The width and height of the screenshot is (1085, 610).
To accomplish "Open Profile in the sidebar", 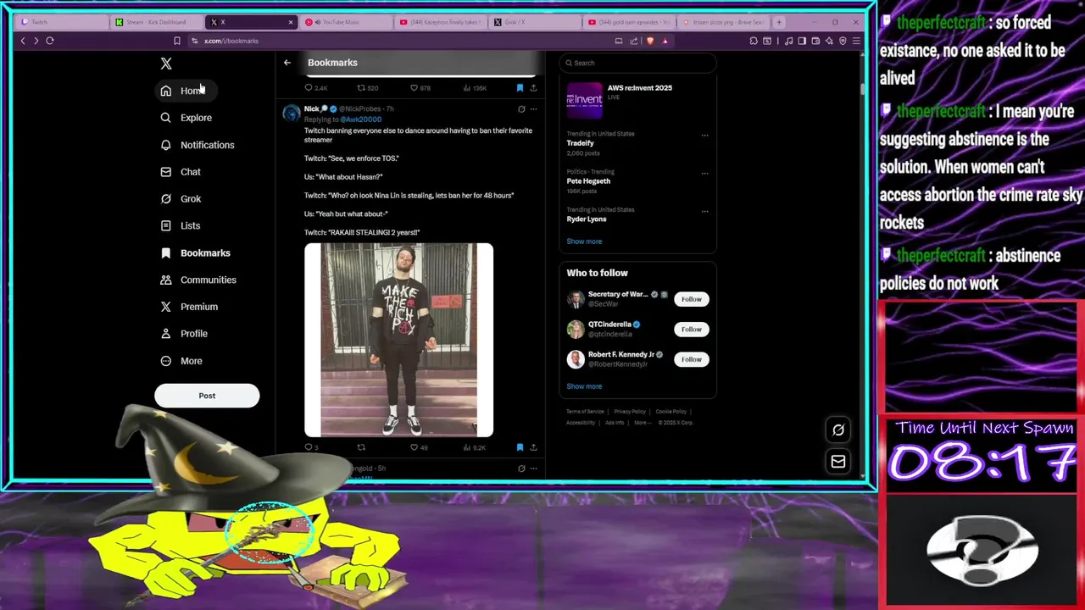I will 183,334.
